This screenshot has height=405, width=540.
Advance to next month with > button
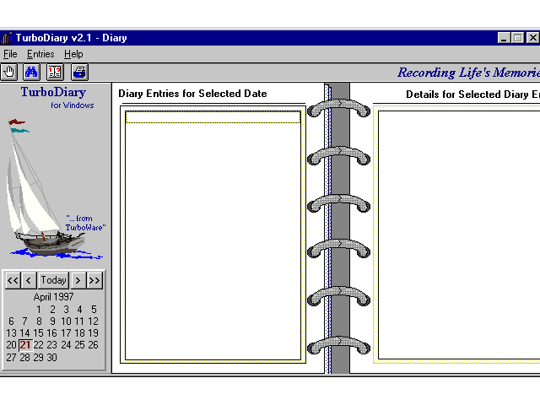78,280
